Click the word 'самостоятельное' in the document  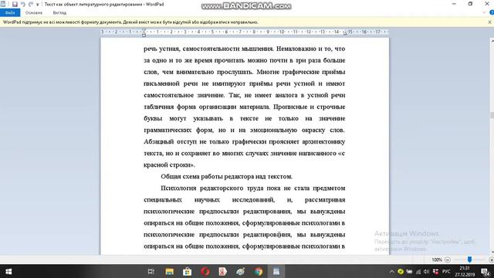point(168,95)
